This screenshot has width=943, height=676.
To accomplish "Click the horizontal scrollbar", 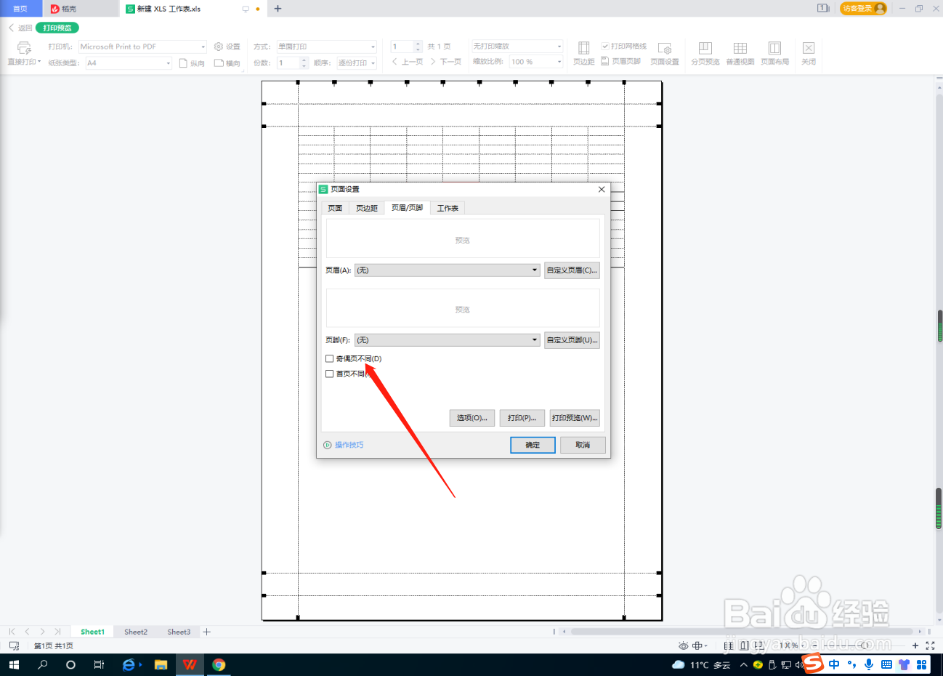I will [x=741, y=632].
